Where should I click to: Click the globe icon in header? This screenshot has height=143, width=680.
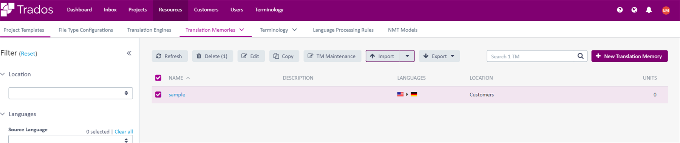[x=634, y=10]
